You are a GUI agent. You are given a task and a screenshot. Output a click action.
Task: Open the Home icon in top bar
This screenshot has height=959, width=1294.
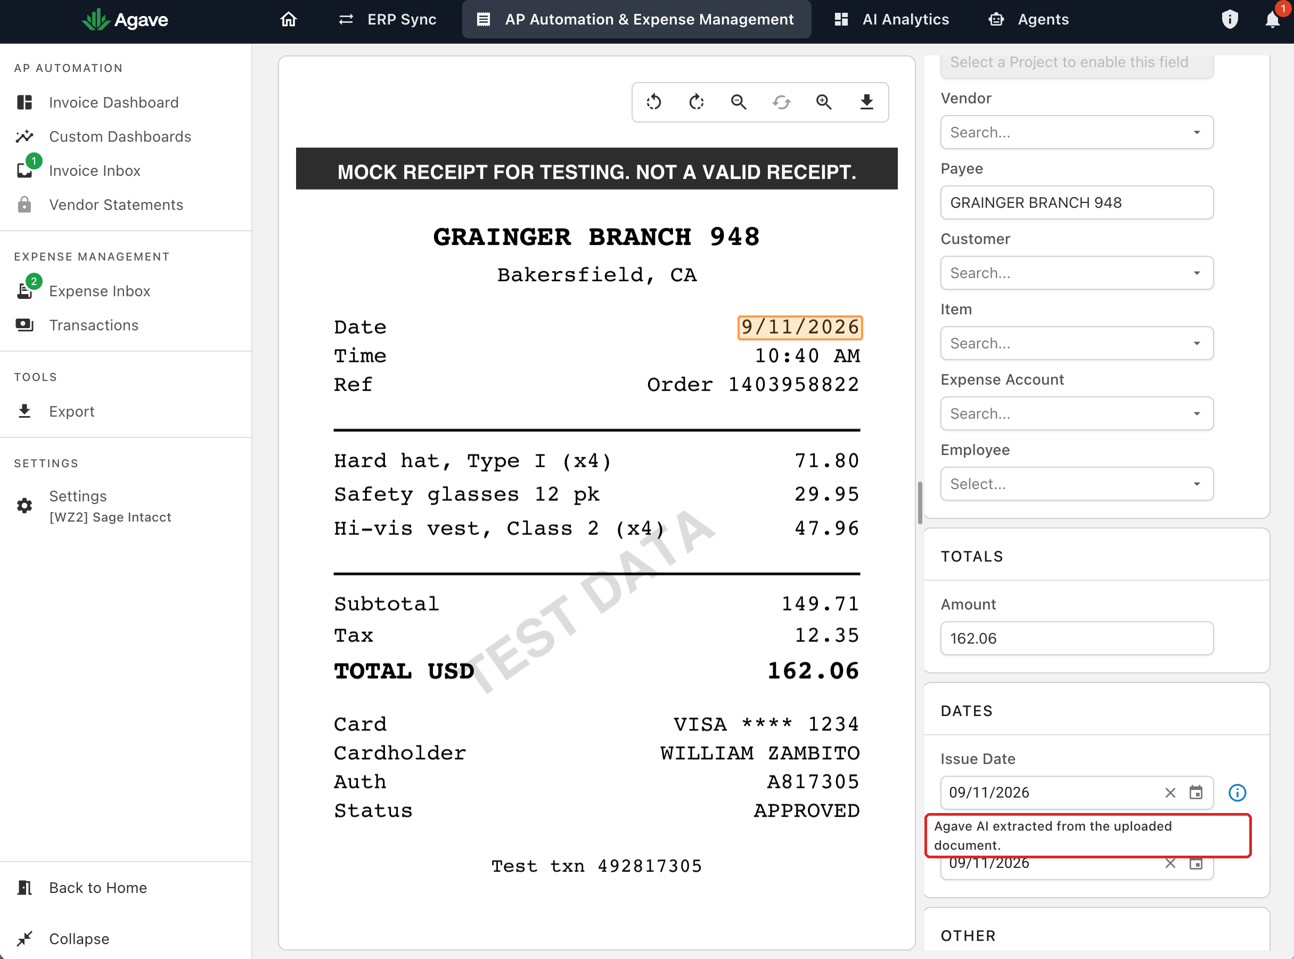point(289,19)
